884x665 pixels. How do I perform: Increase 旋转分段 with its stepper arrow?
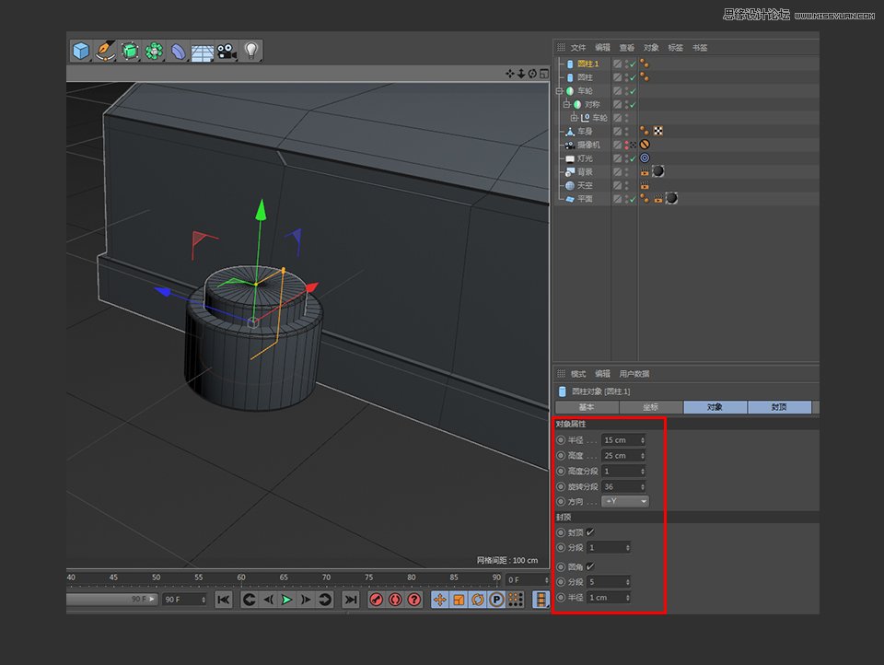(x=642, y=484)
